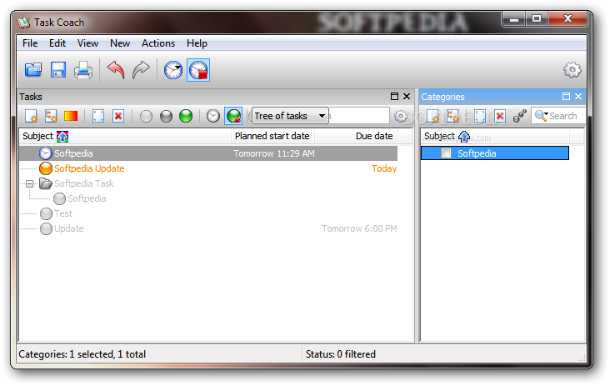The image size is (610, 386).
Task: Open the New menu
Action: pyautogui.click(x=120, y=43)
